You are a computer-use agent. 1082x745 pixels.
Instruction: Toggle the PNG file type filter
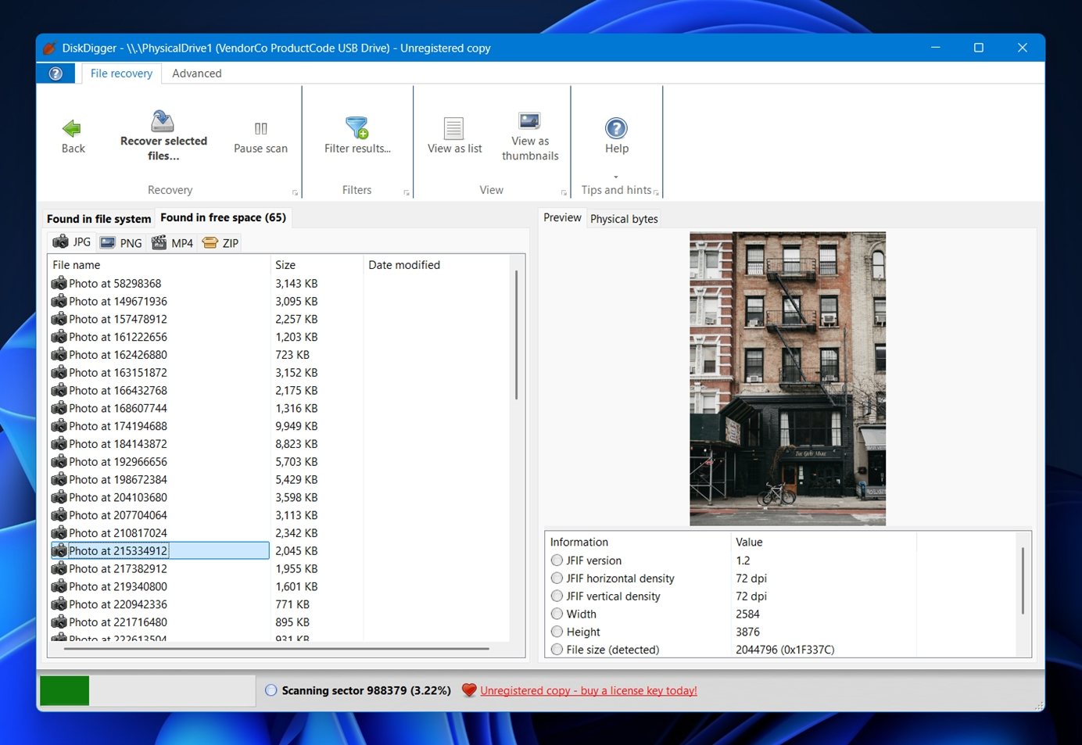coord(120,242)
